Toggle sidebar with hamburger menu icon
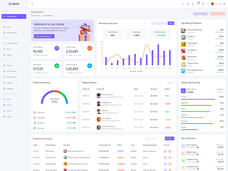The width and height of the screenshot is (228, 171). [x=32, y=4]
